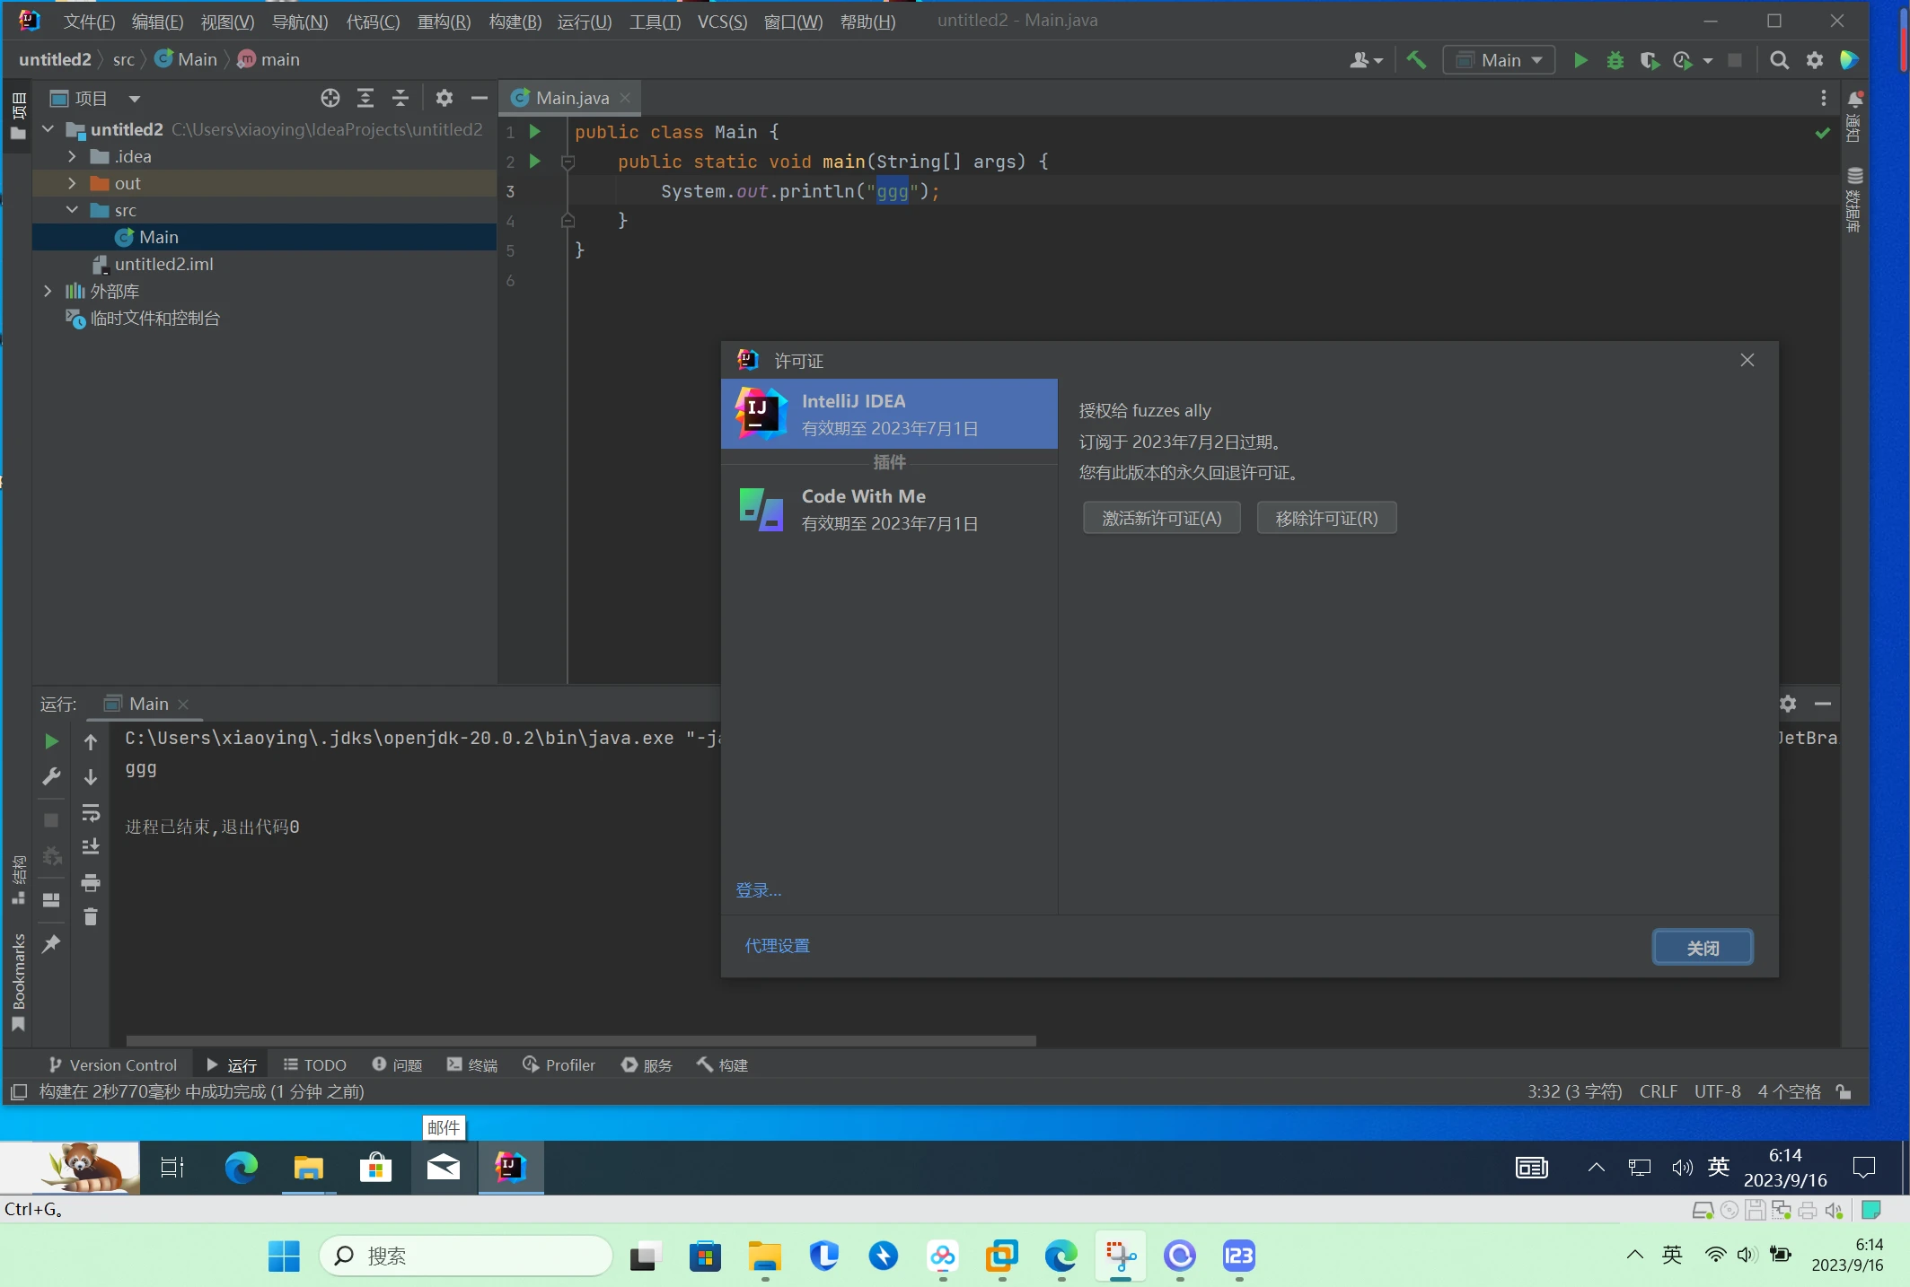
Task: Click Select Opened File target icon in Project panel
Action: pos(330,98)
